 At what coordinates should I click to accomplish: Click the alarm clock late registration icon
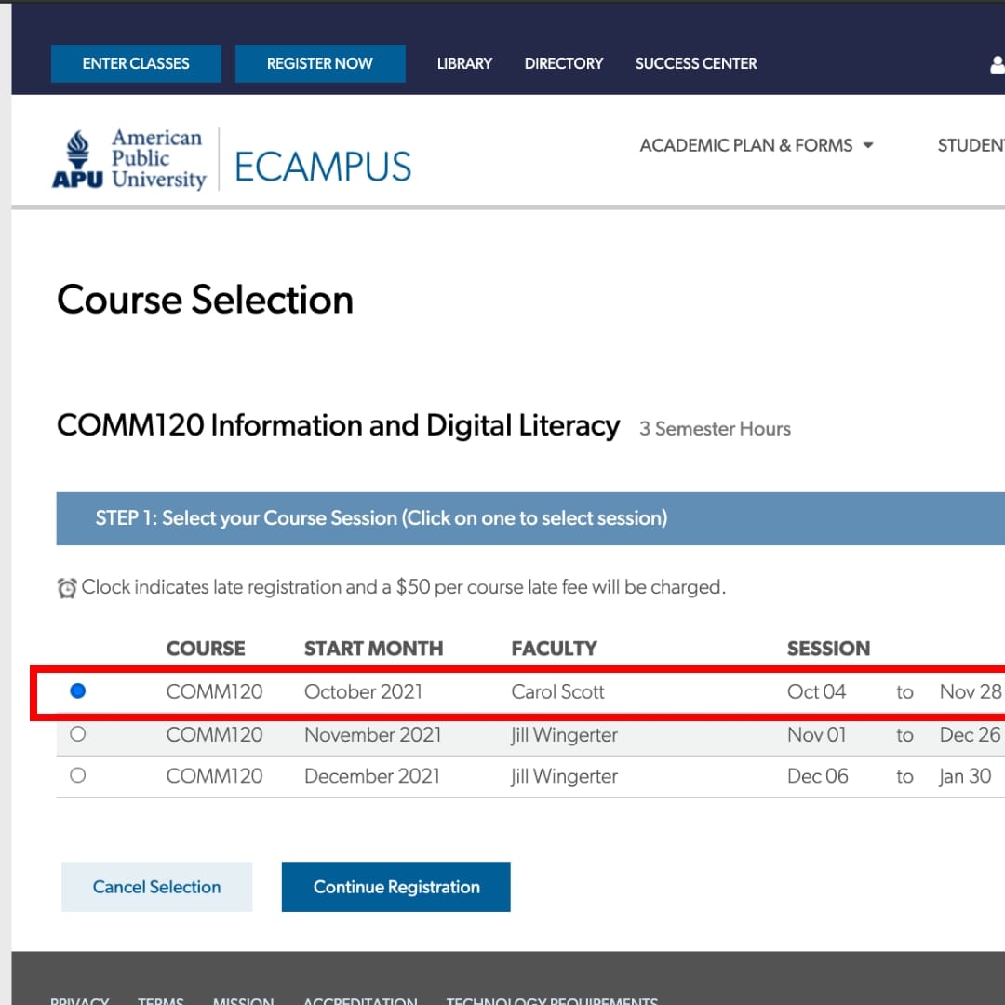click(67, 588)
